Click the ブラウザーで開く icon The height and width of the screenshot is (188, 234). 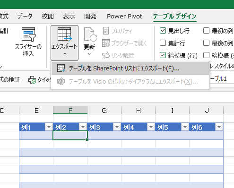tap(106, 43)
